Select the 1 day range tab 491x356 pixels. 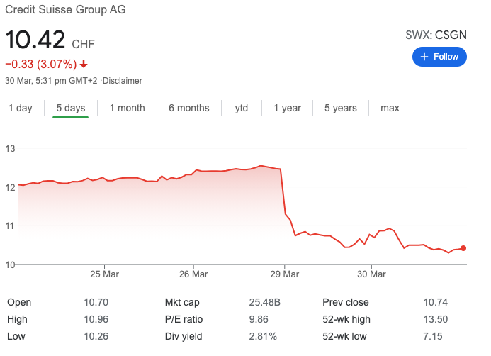20,108
